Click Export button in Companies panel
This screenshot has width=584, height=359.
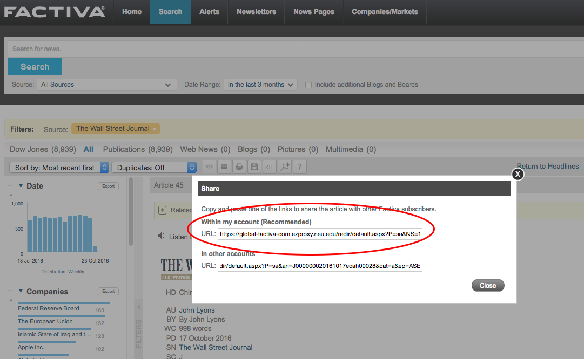[x=109, y=292]
